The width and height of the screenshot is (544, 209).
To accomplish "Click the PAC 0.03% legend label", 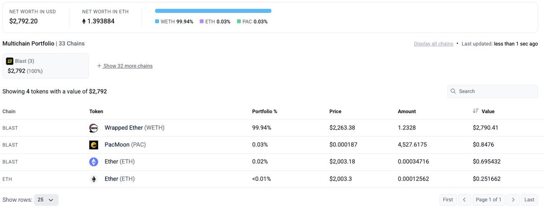I will click(x=255, y=21).
